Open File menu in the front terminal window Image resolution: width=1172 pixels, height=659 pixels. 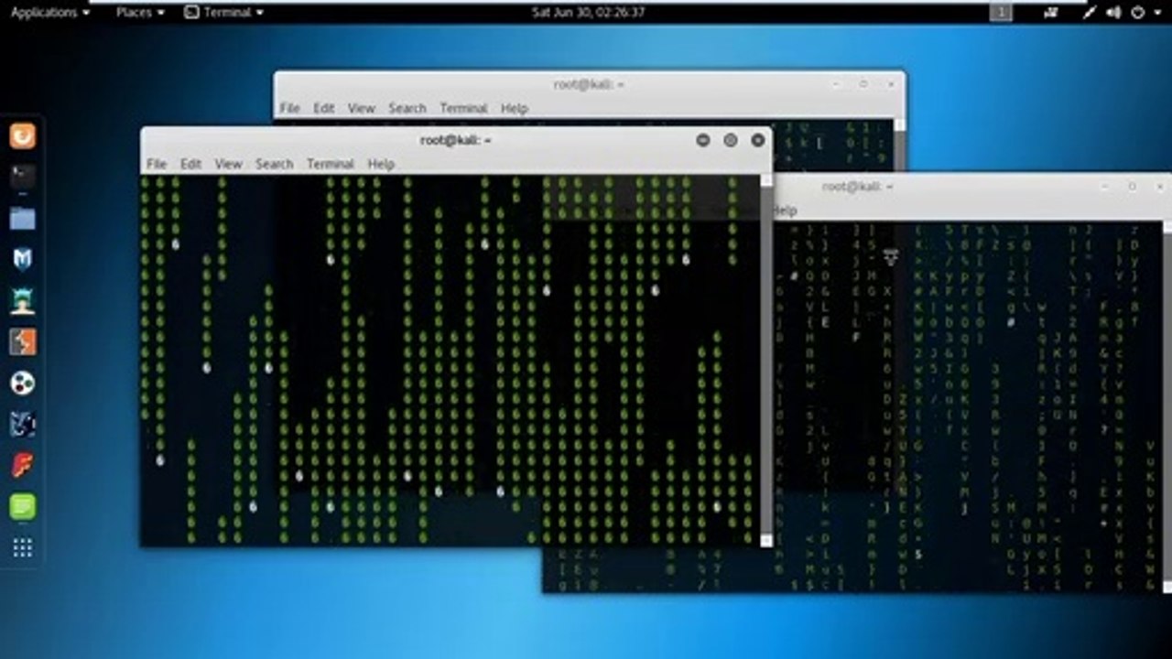pos(157,164)
